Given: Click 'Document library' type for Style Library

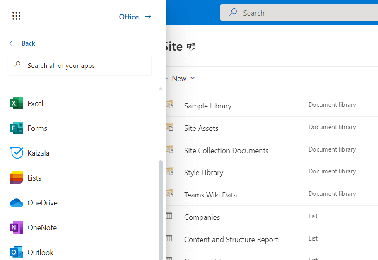Looking at the screenshot, I should tap(332, 171).
